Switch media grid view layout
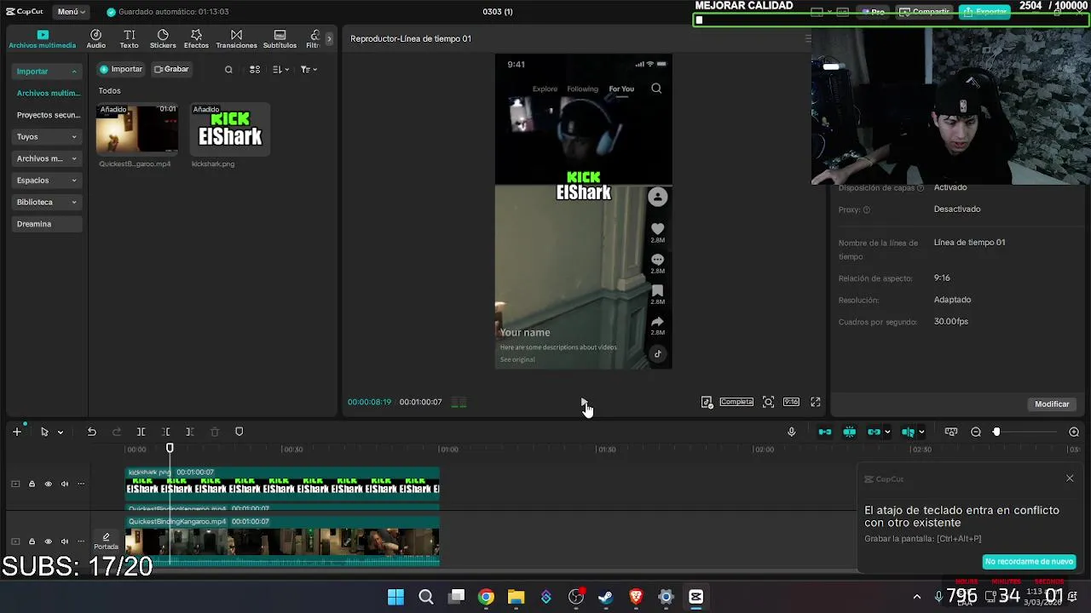 tap(255, 70)
